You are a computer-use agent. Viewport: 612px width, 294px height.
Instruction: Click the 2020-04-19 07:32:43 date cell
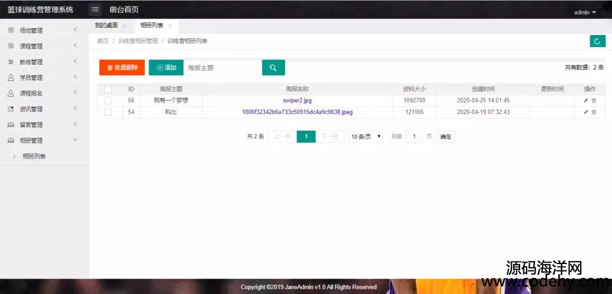point(483,112)
